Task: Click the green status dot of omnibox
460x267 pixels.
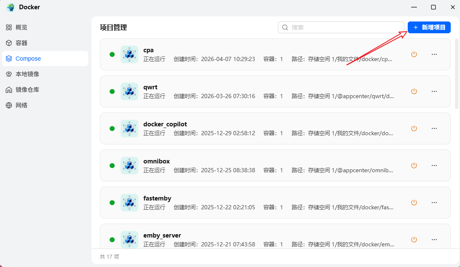Action: pos(112,166)
